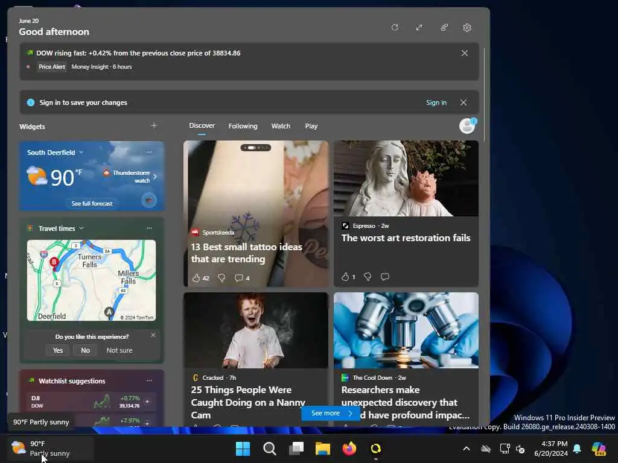This screenshot has width=618, height=463.
Task: Dislike the tattoo ideas article
Action: 221,278
